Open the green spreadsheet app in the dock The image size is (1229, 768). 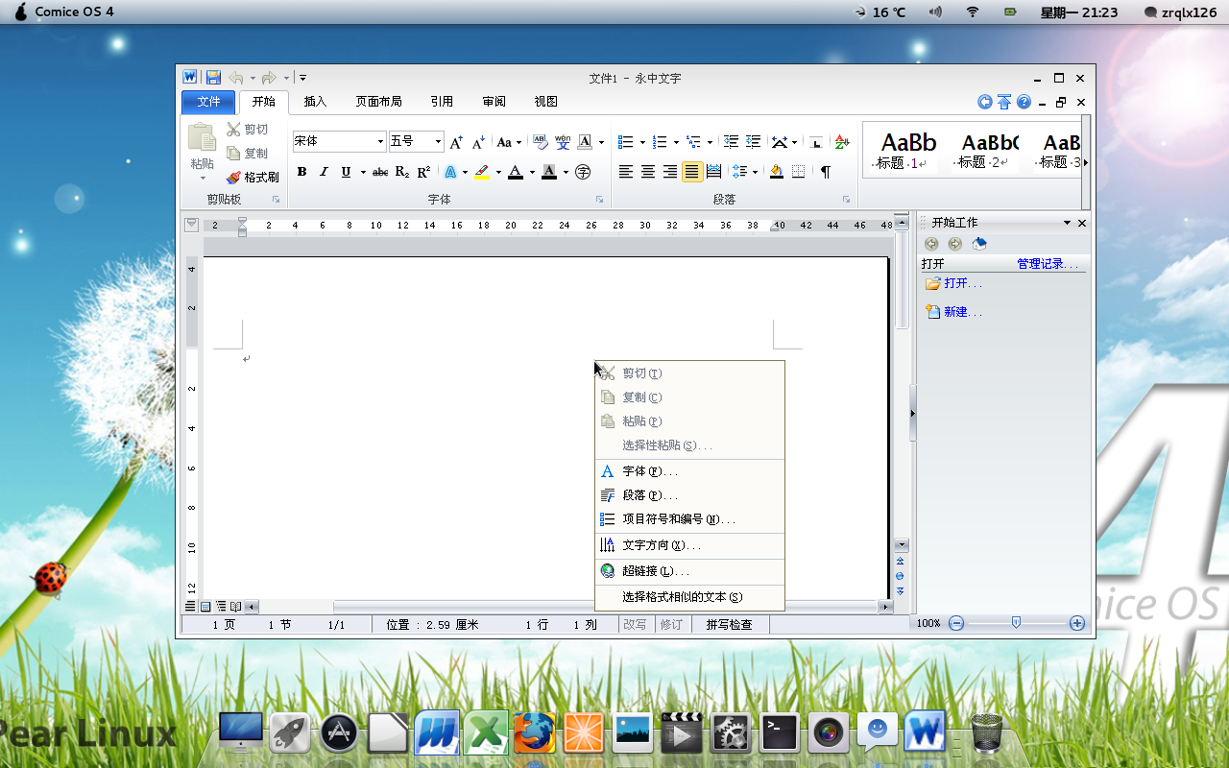pos(487,734)
